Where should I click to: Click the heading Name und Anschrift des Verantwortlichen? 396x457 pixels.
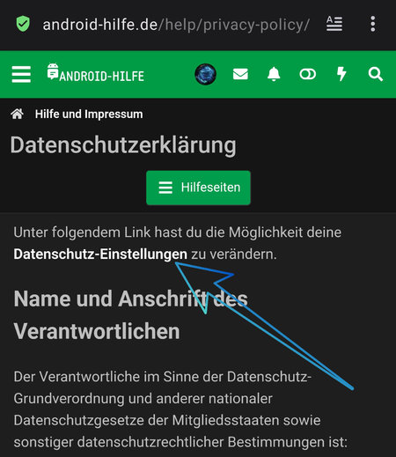131,315
